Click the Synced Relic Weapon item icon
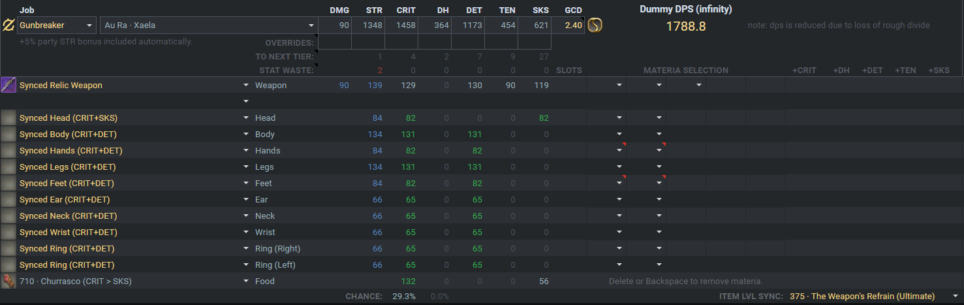 [x=8, y=85]
